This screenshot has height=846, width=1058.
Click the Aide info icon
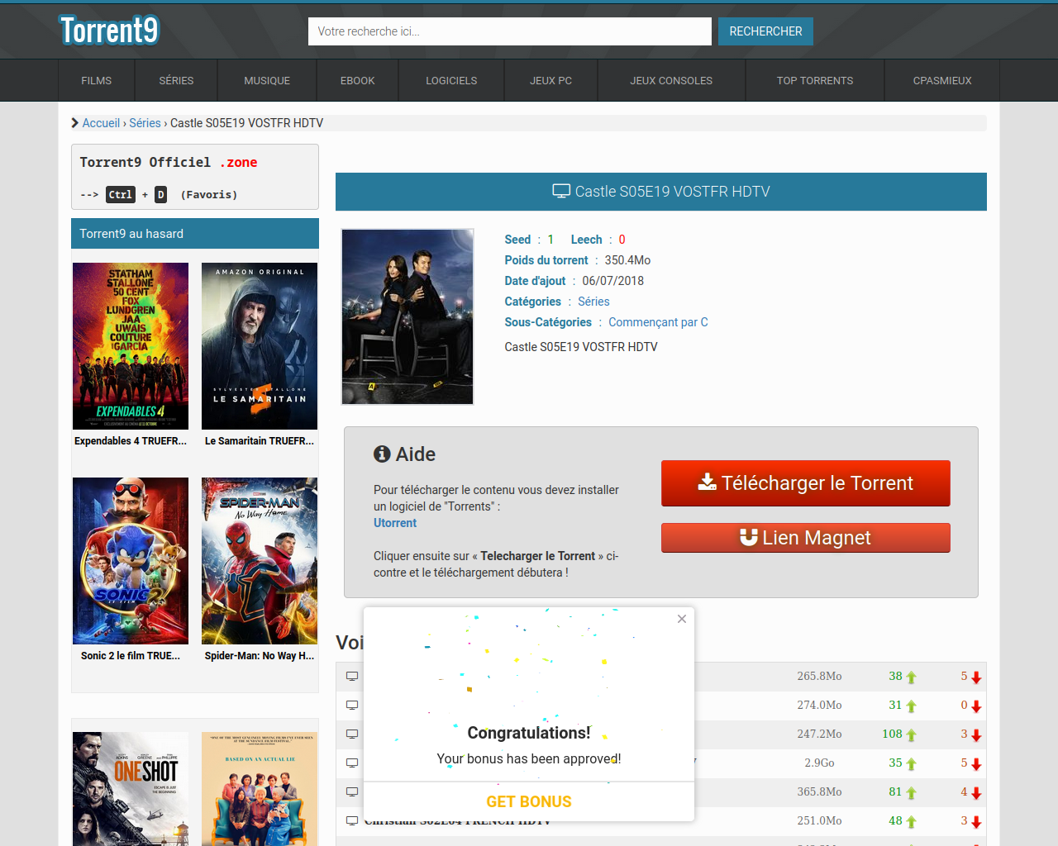point(382,454)
